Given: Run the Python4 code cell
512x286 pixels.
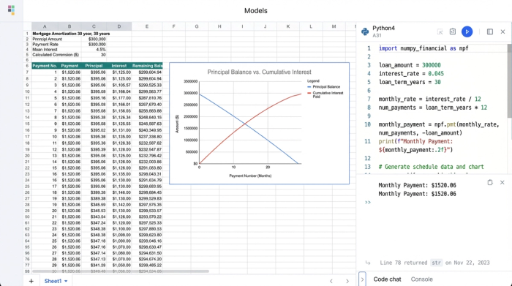Looking at the screenshot, I should [467, 31].
